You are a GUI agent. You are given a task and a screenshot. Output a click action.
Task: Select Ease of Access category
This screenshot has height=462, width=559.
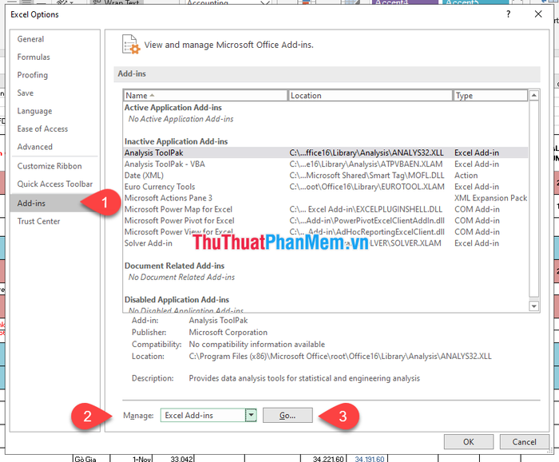coord(42,129)
